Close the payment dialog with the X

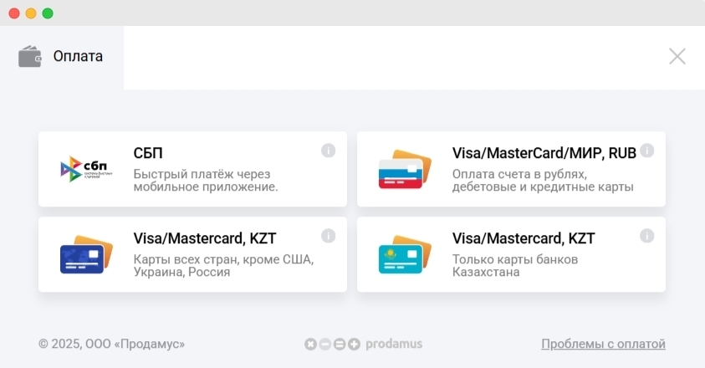tap(677, 57)
